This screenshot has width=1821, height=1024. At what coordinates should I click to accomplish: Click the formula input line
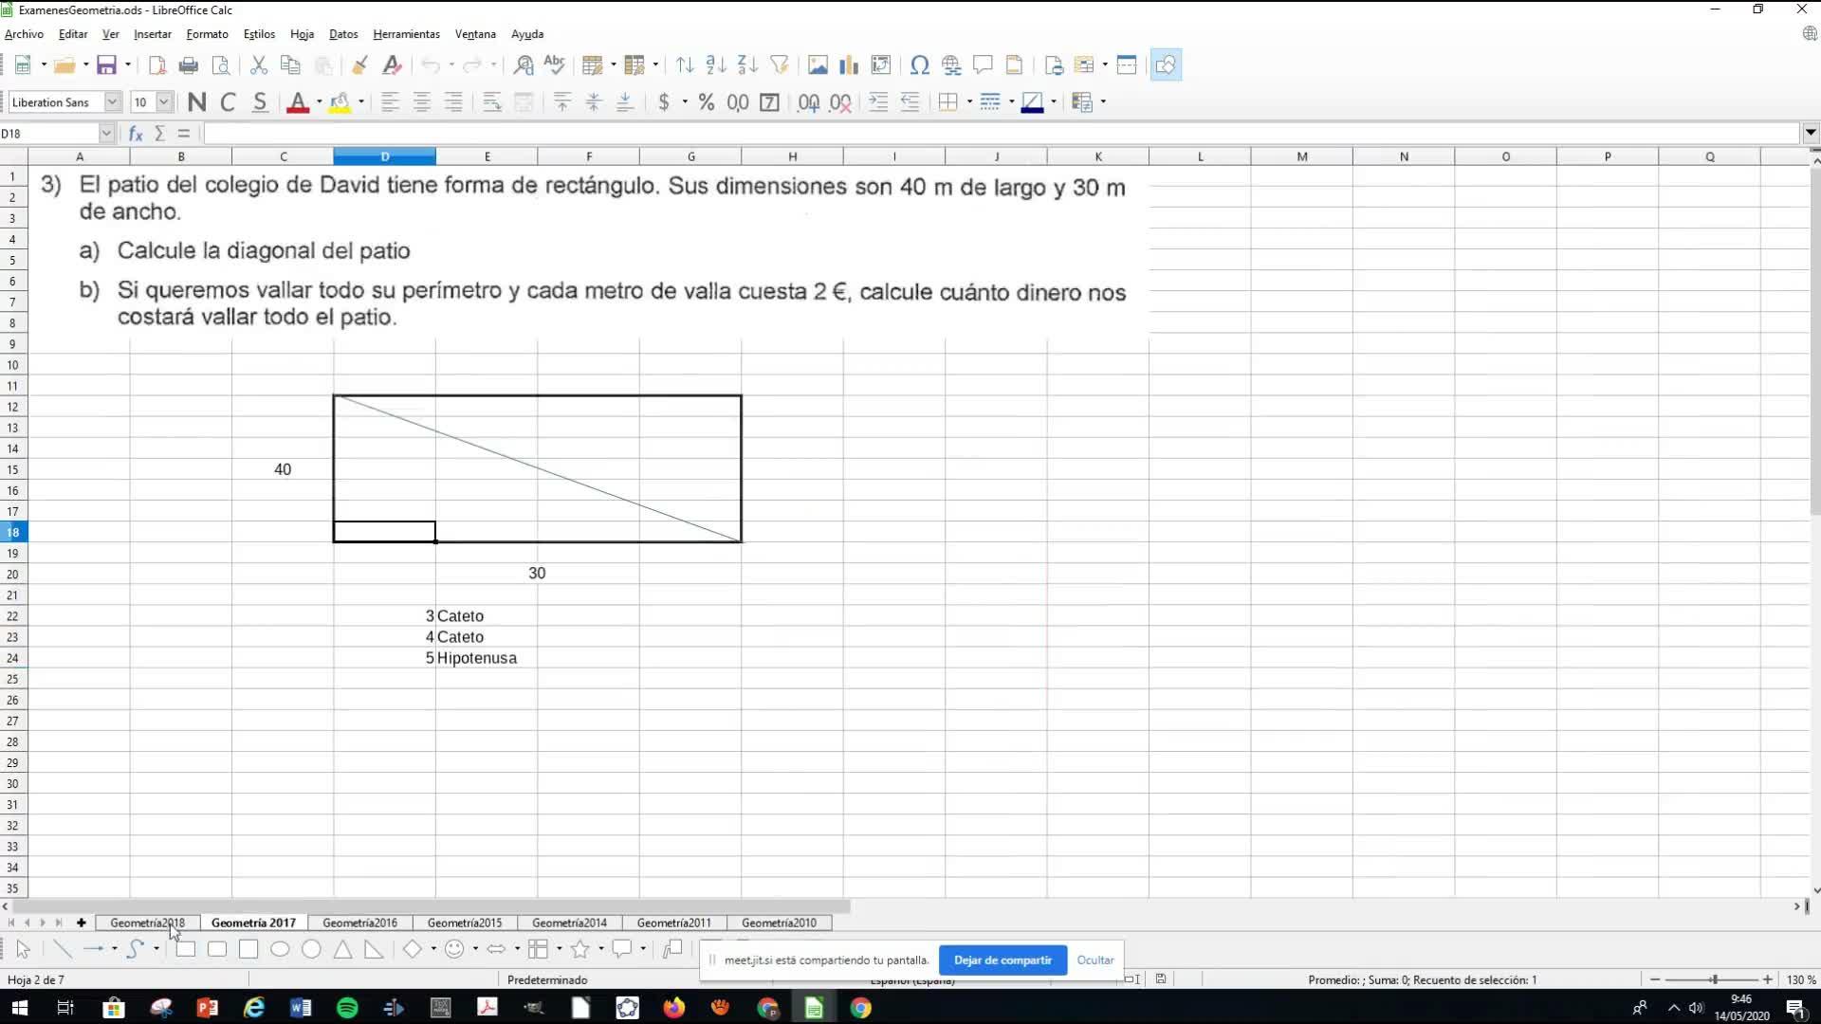996,134
